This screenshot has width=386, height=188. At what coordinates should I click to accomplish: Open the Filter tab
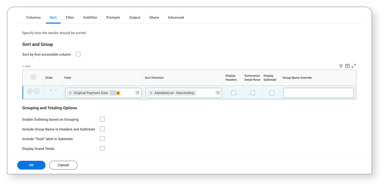[70, 17]
